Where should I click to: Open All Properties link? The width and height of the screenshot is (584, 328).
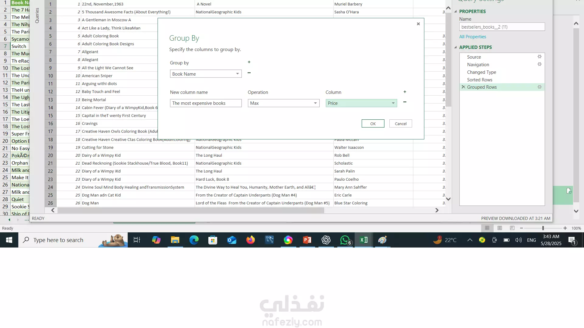click(472, 37)
